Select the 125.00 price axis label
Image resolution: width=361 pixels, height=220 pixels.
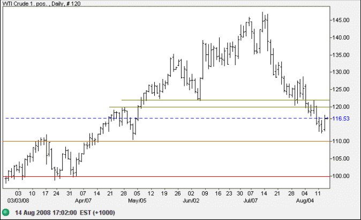point(341,89)
